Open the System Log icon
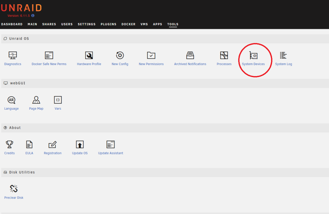 point(283,55)
